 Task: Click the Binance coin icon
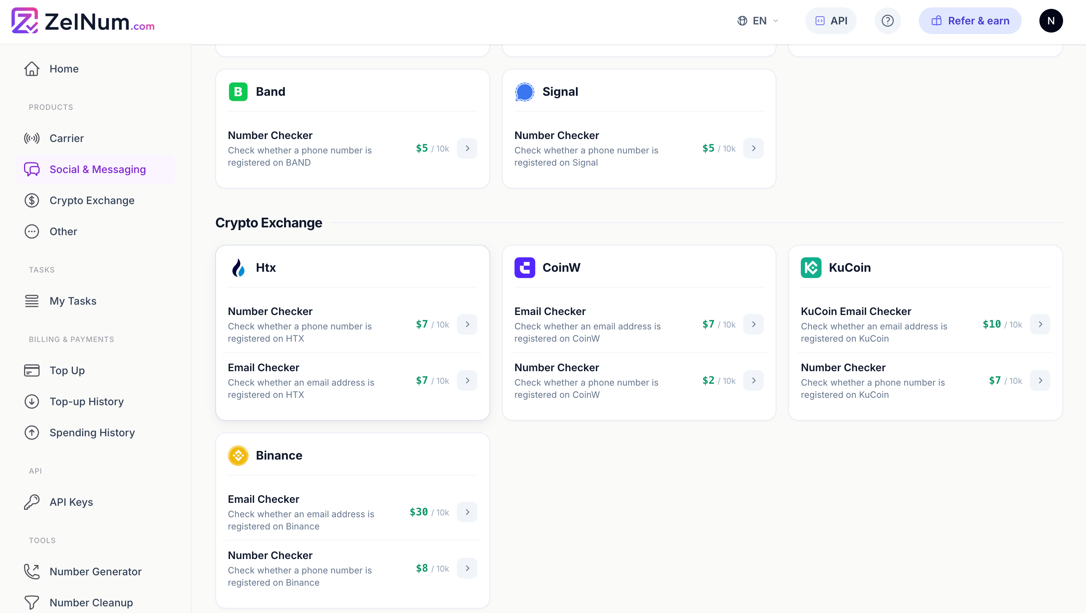pos(238,455)
